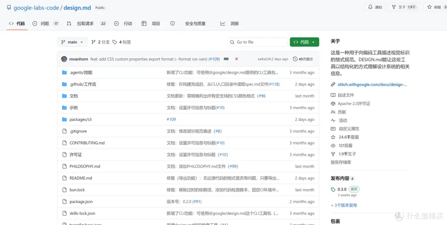Open mvanhorn author link

pyautogui.click(x=79, y=59)
